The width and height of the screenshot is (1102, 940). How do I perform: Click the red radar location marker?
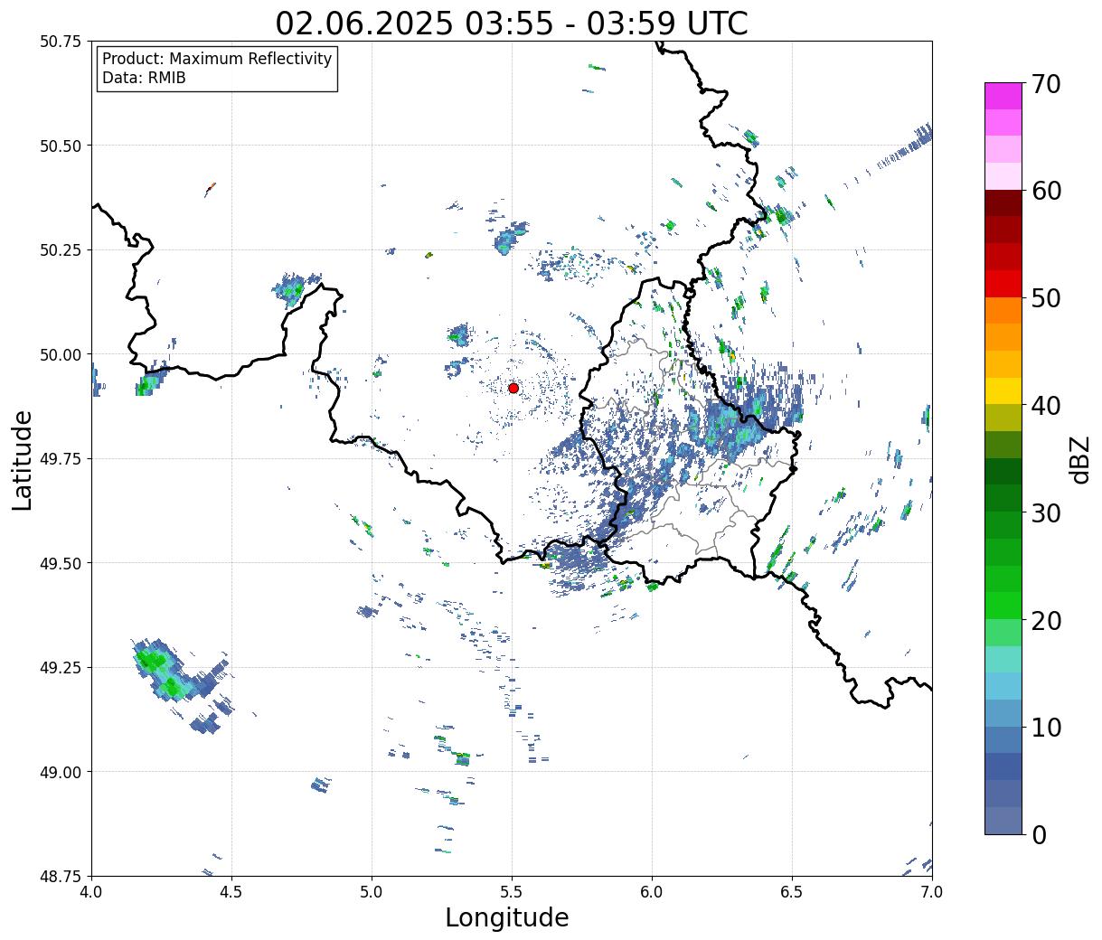click(x=513, y=388)
